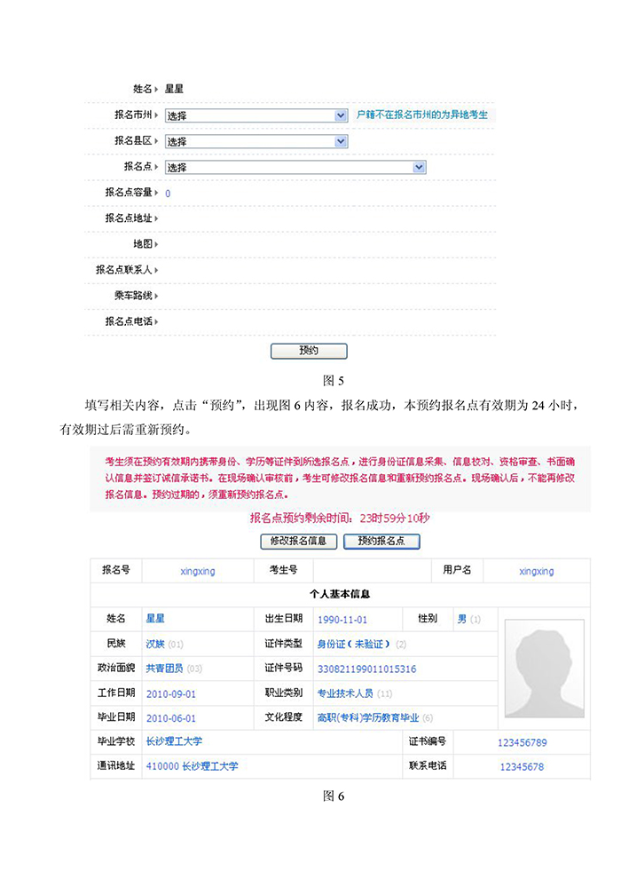
Task: Click the 毕业日期 value 2010-06-01
Action: (x=171, y=718)
